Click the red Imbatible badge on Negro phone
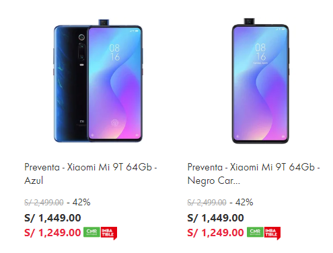Image resolution: width=333 pixels, height=253 pixels. click(272, 233)
